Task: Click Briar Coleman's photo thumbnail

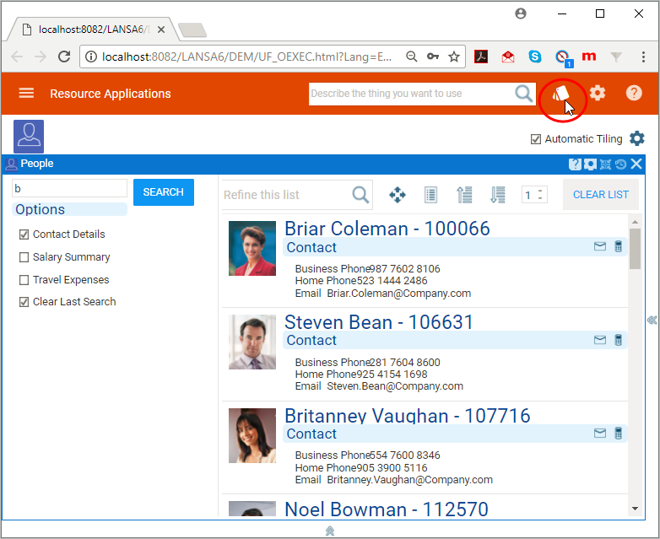Action: tap(252, 248)
